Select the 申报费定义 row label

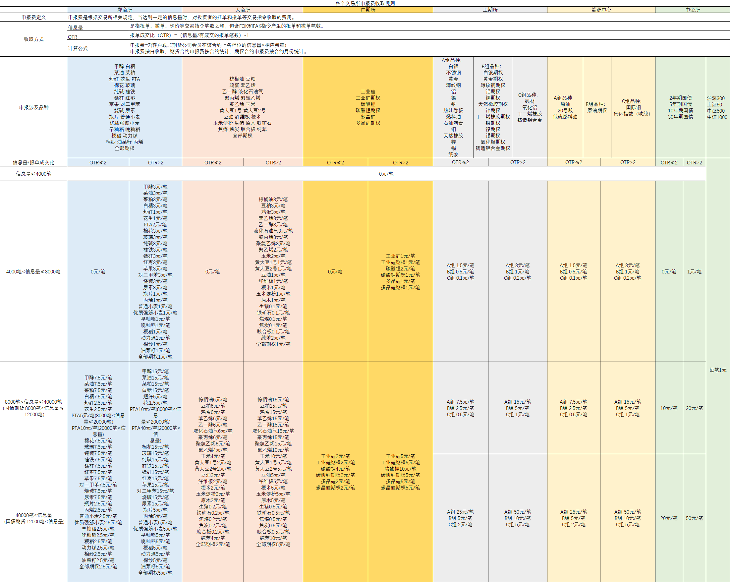tap(33, 17)
